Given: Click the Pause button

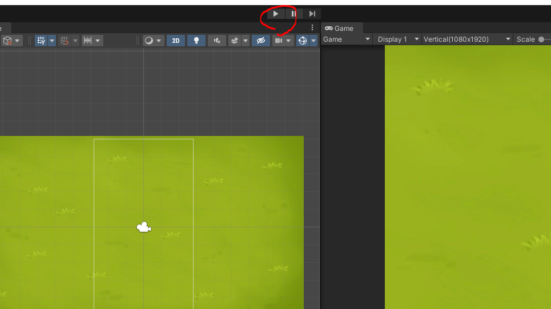Looking at the screenshot, I should (x=293, y=14).
